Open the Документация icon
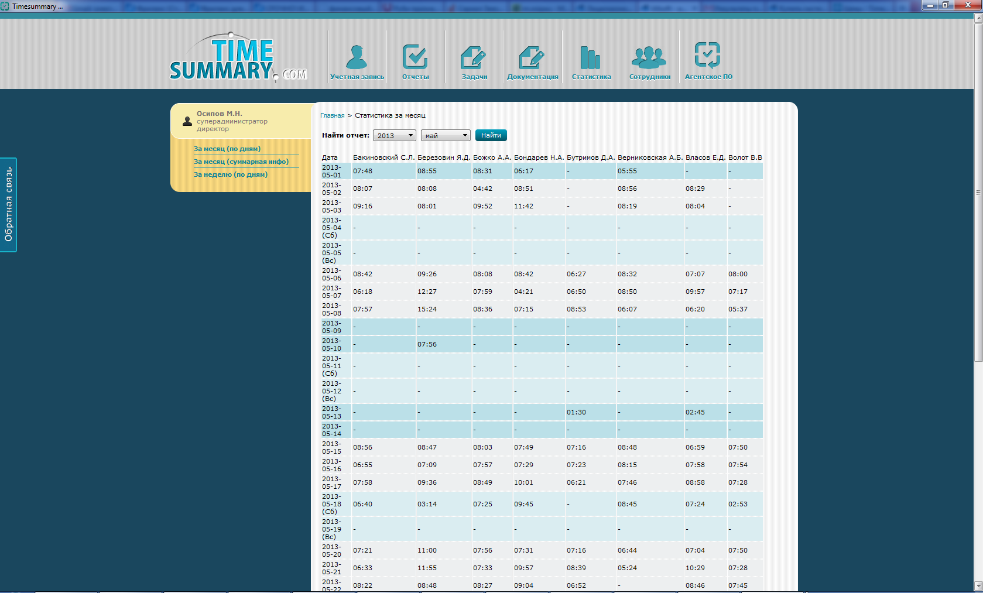This screenshot has width=983, height=593. pyautogui.click(x=532, y=58)
